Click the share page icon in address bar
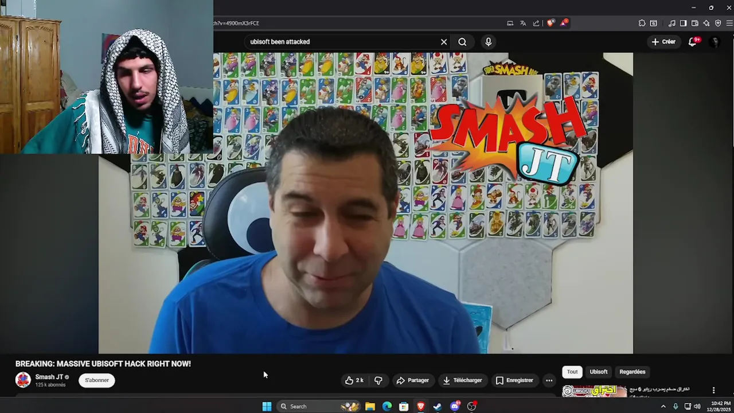Image resolution: width=734 pixels, height=413 pixels. pyautogui.click(x=536, y=24)
